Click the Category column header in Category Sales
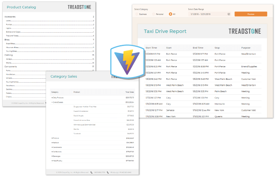This screenshot has width=275, height=177. [55, 92]
